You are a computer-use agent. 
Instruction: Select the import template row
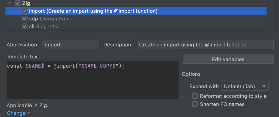tap(93, 11)
